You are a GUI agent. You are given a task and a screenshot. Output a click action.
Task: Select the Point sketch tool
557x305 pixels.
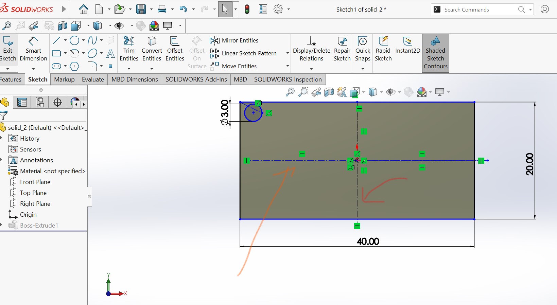tap(110, 66)
